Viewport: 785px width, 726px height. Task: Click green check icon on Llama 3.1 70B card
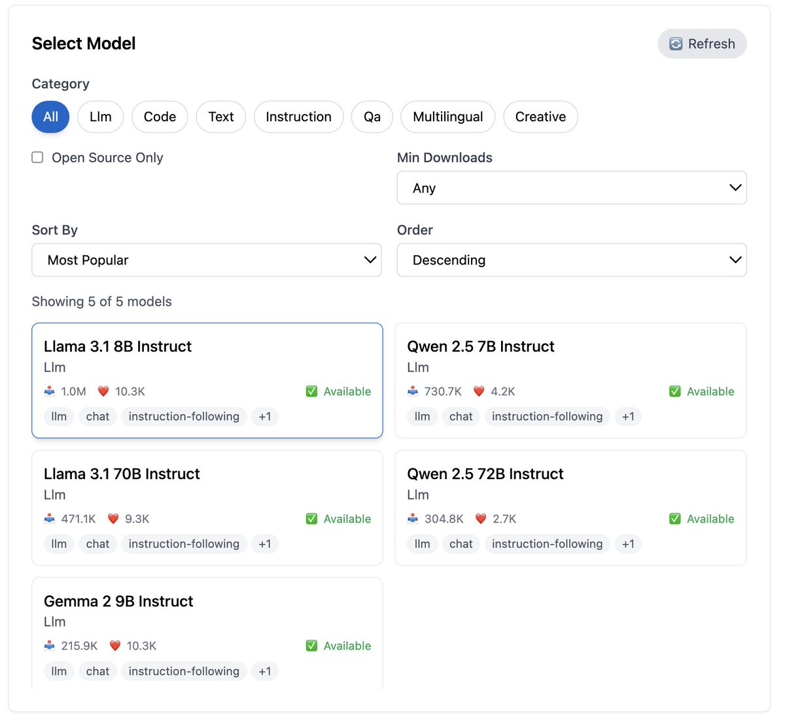coord(311,518)
